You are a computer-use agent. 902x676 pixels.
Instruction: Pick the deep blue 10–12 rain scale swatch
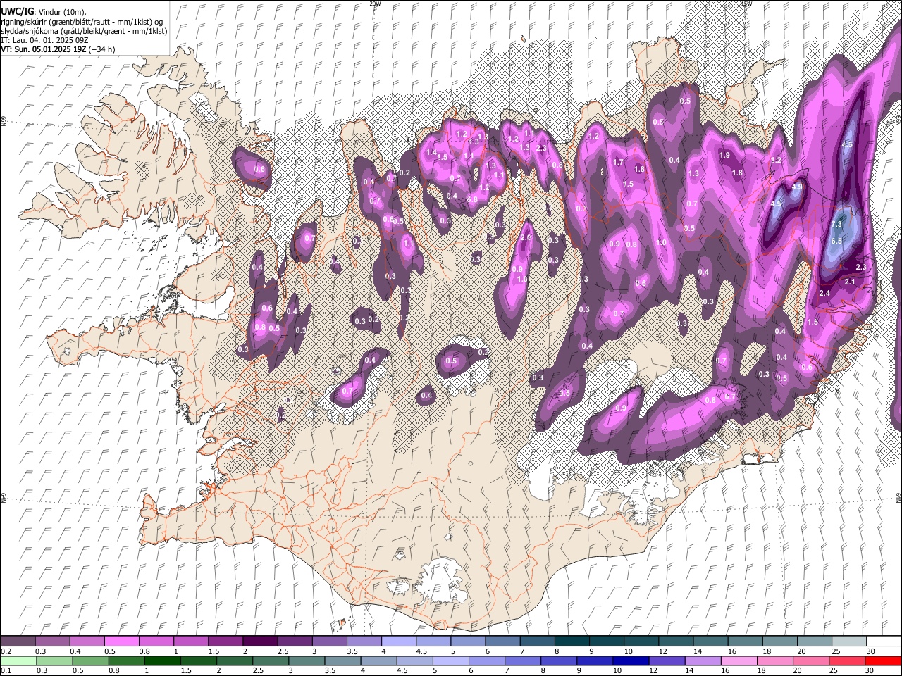[x=630, y=661]
